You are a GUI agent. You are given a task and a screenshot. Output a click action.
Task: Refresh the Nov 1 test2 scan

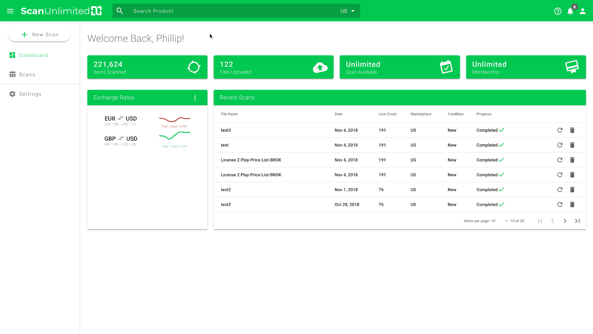[560, 190]
